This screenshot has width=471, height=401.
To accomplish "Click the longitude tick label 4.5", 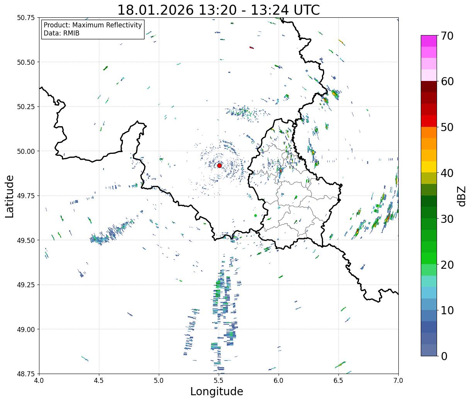I will click(99, 380).
